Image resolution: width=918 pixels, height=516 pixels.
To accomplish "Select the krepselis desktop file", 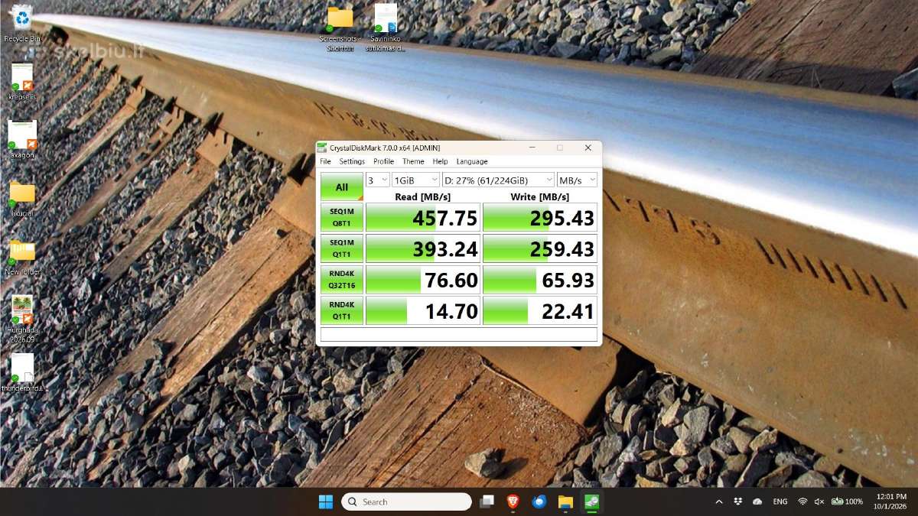I will click(x=22, y=81).
